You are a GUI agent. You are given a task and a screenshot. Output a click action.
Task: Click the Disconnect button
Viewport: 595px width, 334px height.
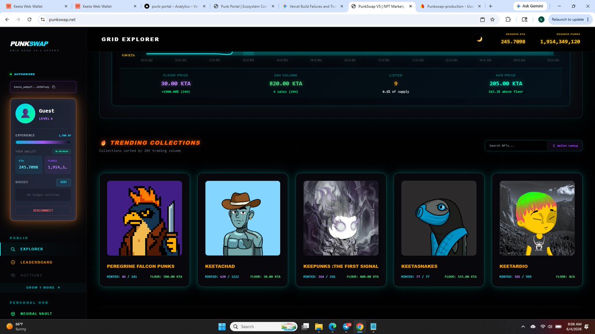(x=43, y=210)
